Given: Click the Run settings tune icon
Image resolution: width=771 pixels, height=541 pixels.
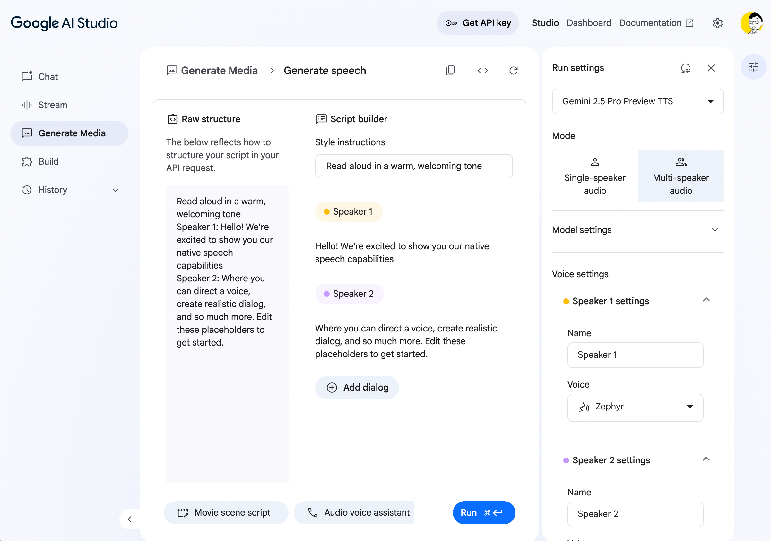Looking at the screenshot, I should pos(753,67).
